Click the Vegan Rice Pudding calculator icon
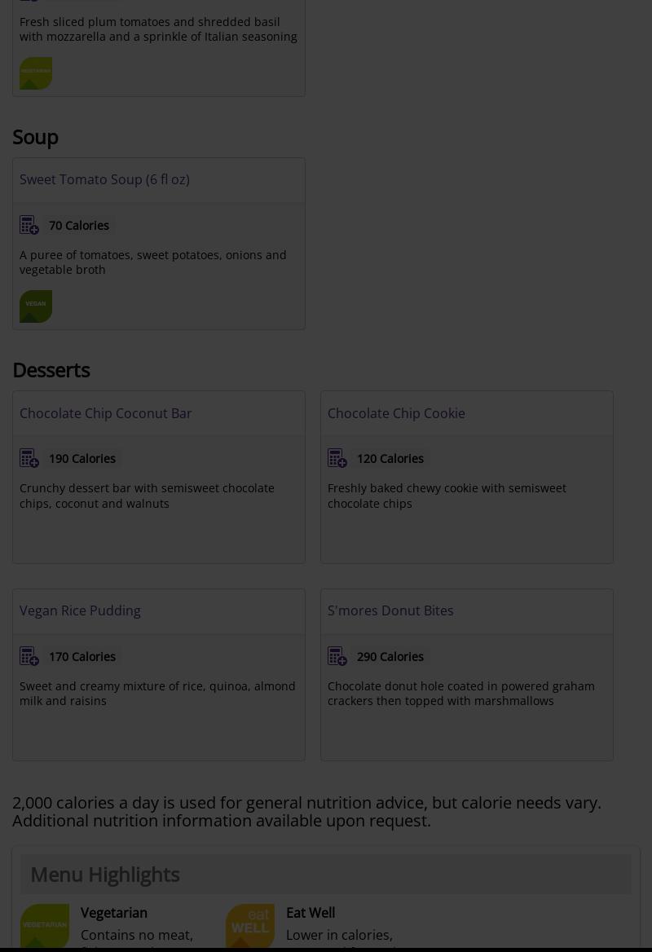The height and width of the screenshot is (952, 652). (29, 656)
